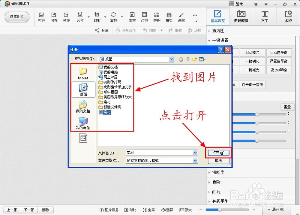Open the 查找范围 location dropdown
300x215 pixels.
point(172,59)
